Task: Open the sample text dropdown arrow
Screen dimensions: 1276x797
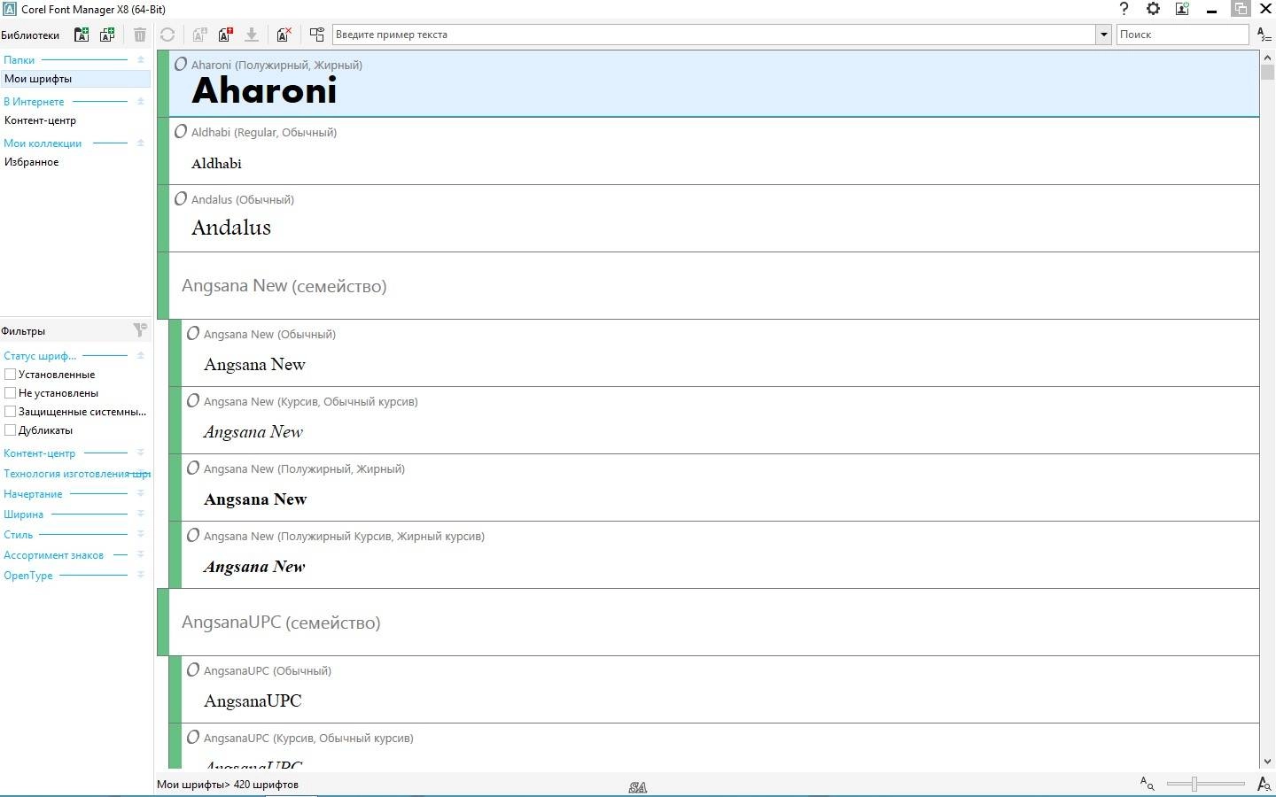Action: pos(1103,35)
